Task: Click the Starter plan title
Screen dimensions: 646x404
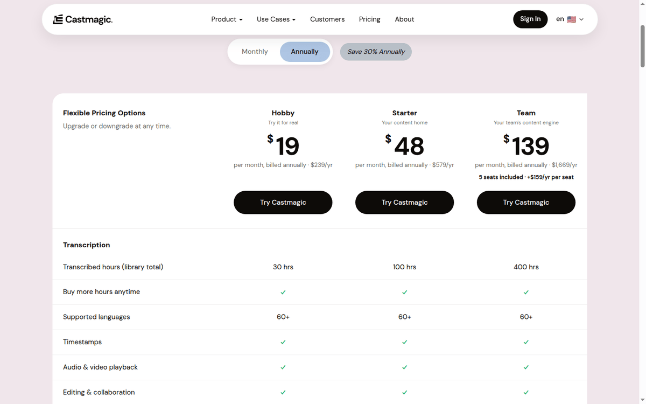Action: [405, 113]
